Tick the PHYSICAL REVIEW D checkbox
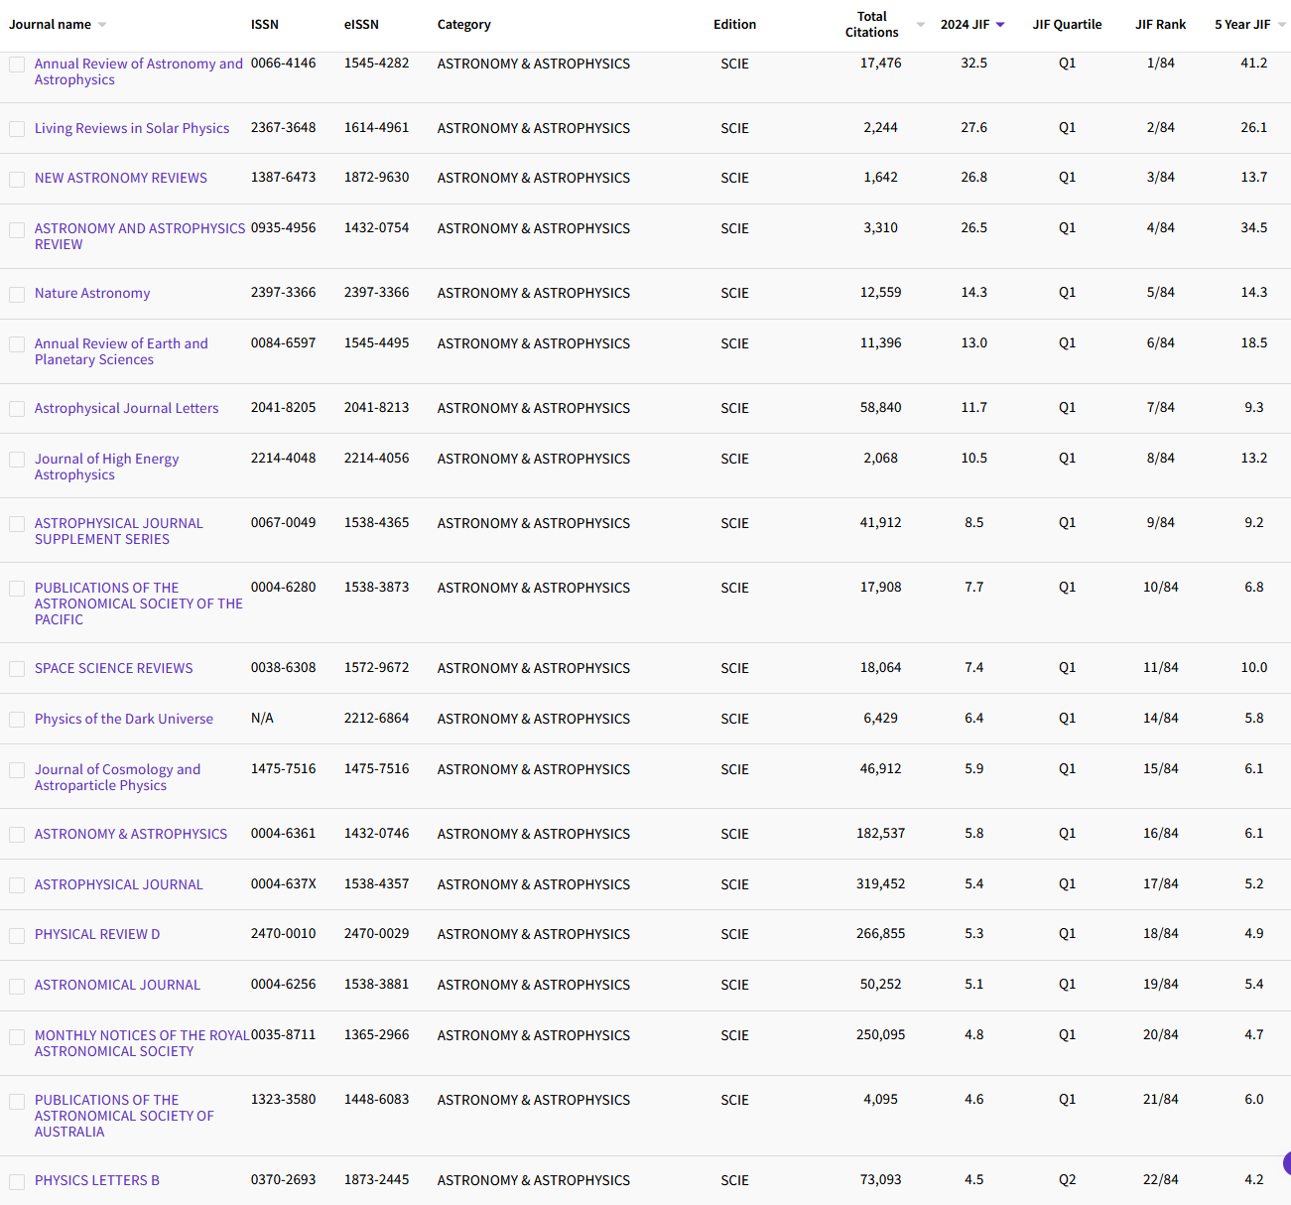 tap(17, 936)
